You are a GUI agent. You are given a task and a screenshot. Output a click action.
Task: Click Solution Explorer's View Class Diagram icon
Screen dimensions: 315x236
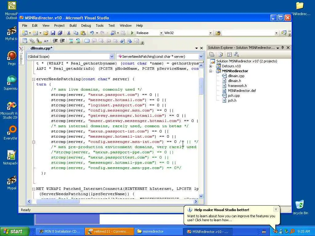237,54
